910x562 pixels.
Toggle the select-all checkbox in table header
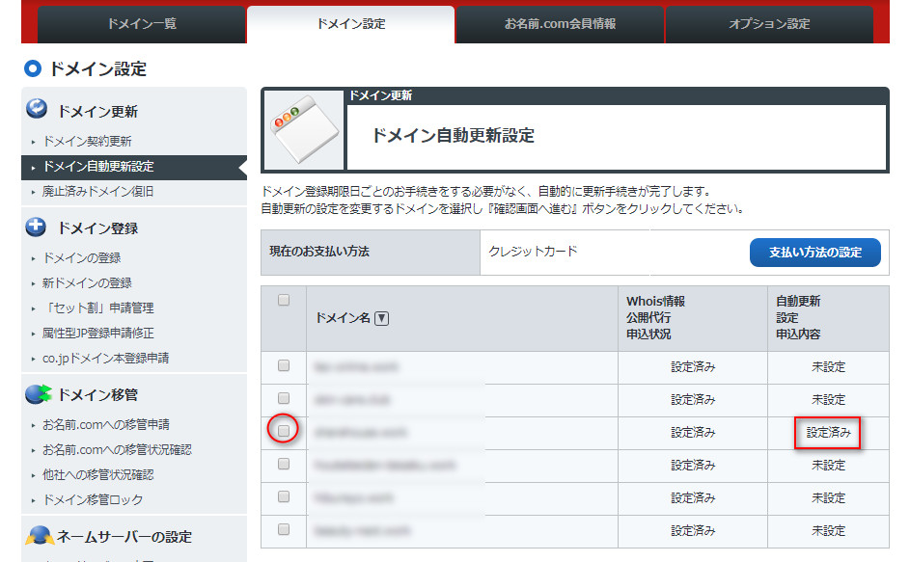pyautogui.click(x=284, y=301)
